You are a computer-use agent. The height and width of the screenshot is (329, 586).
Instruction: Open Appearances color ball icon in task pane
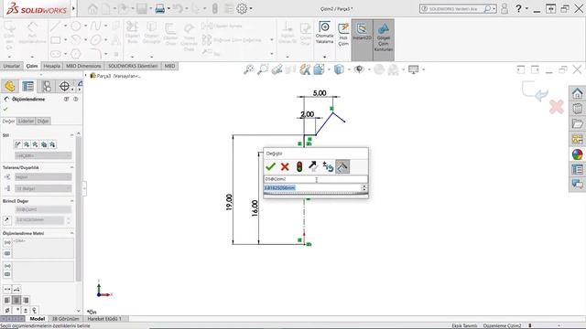tap(577, 154)
